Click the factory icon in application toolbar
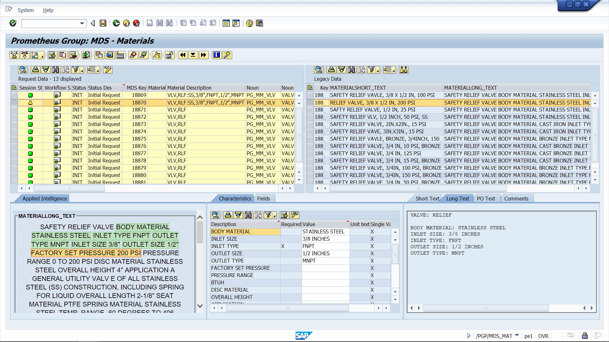609x342 pixels. tap(120, 55)
